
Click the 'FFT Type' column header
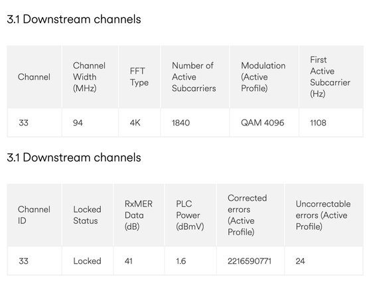pos(139,76)
